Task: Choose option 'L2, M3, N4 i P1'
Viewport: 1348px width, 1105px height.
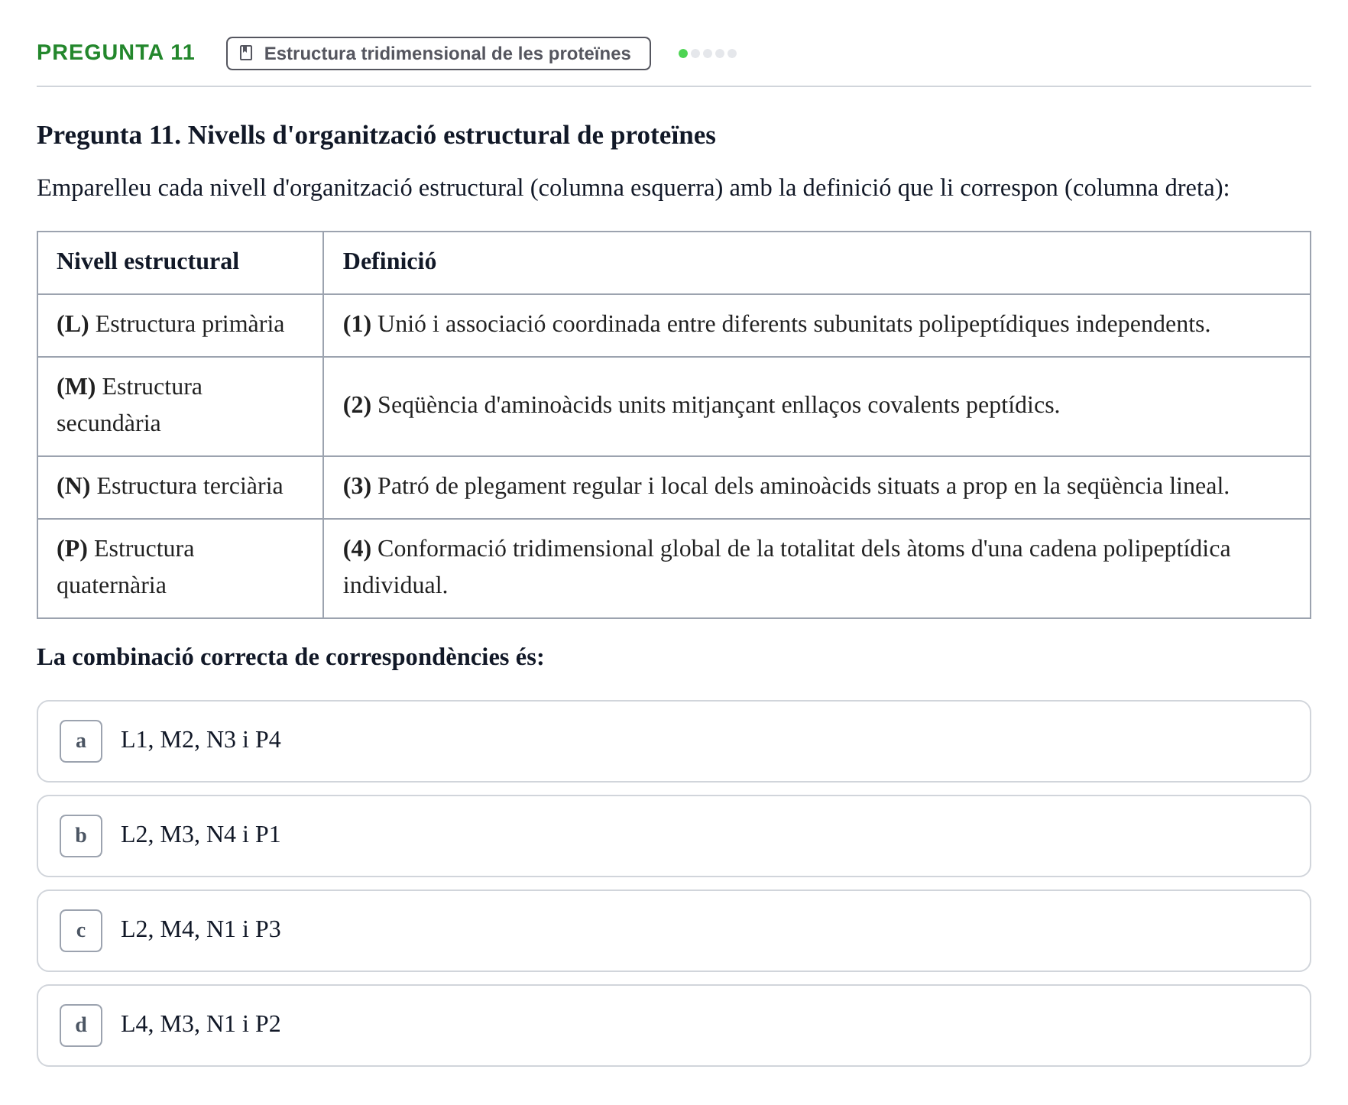Action: pyautogui.click(x=674, y=836)
